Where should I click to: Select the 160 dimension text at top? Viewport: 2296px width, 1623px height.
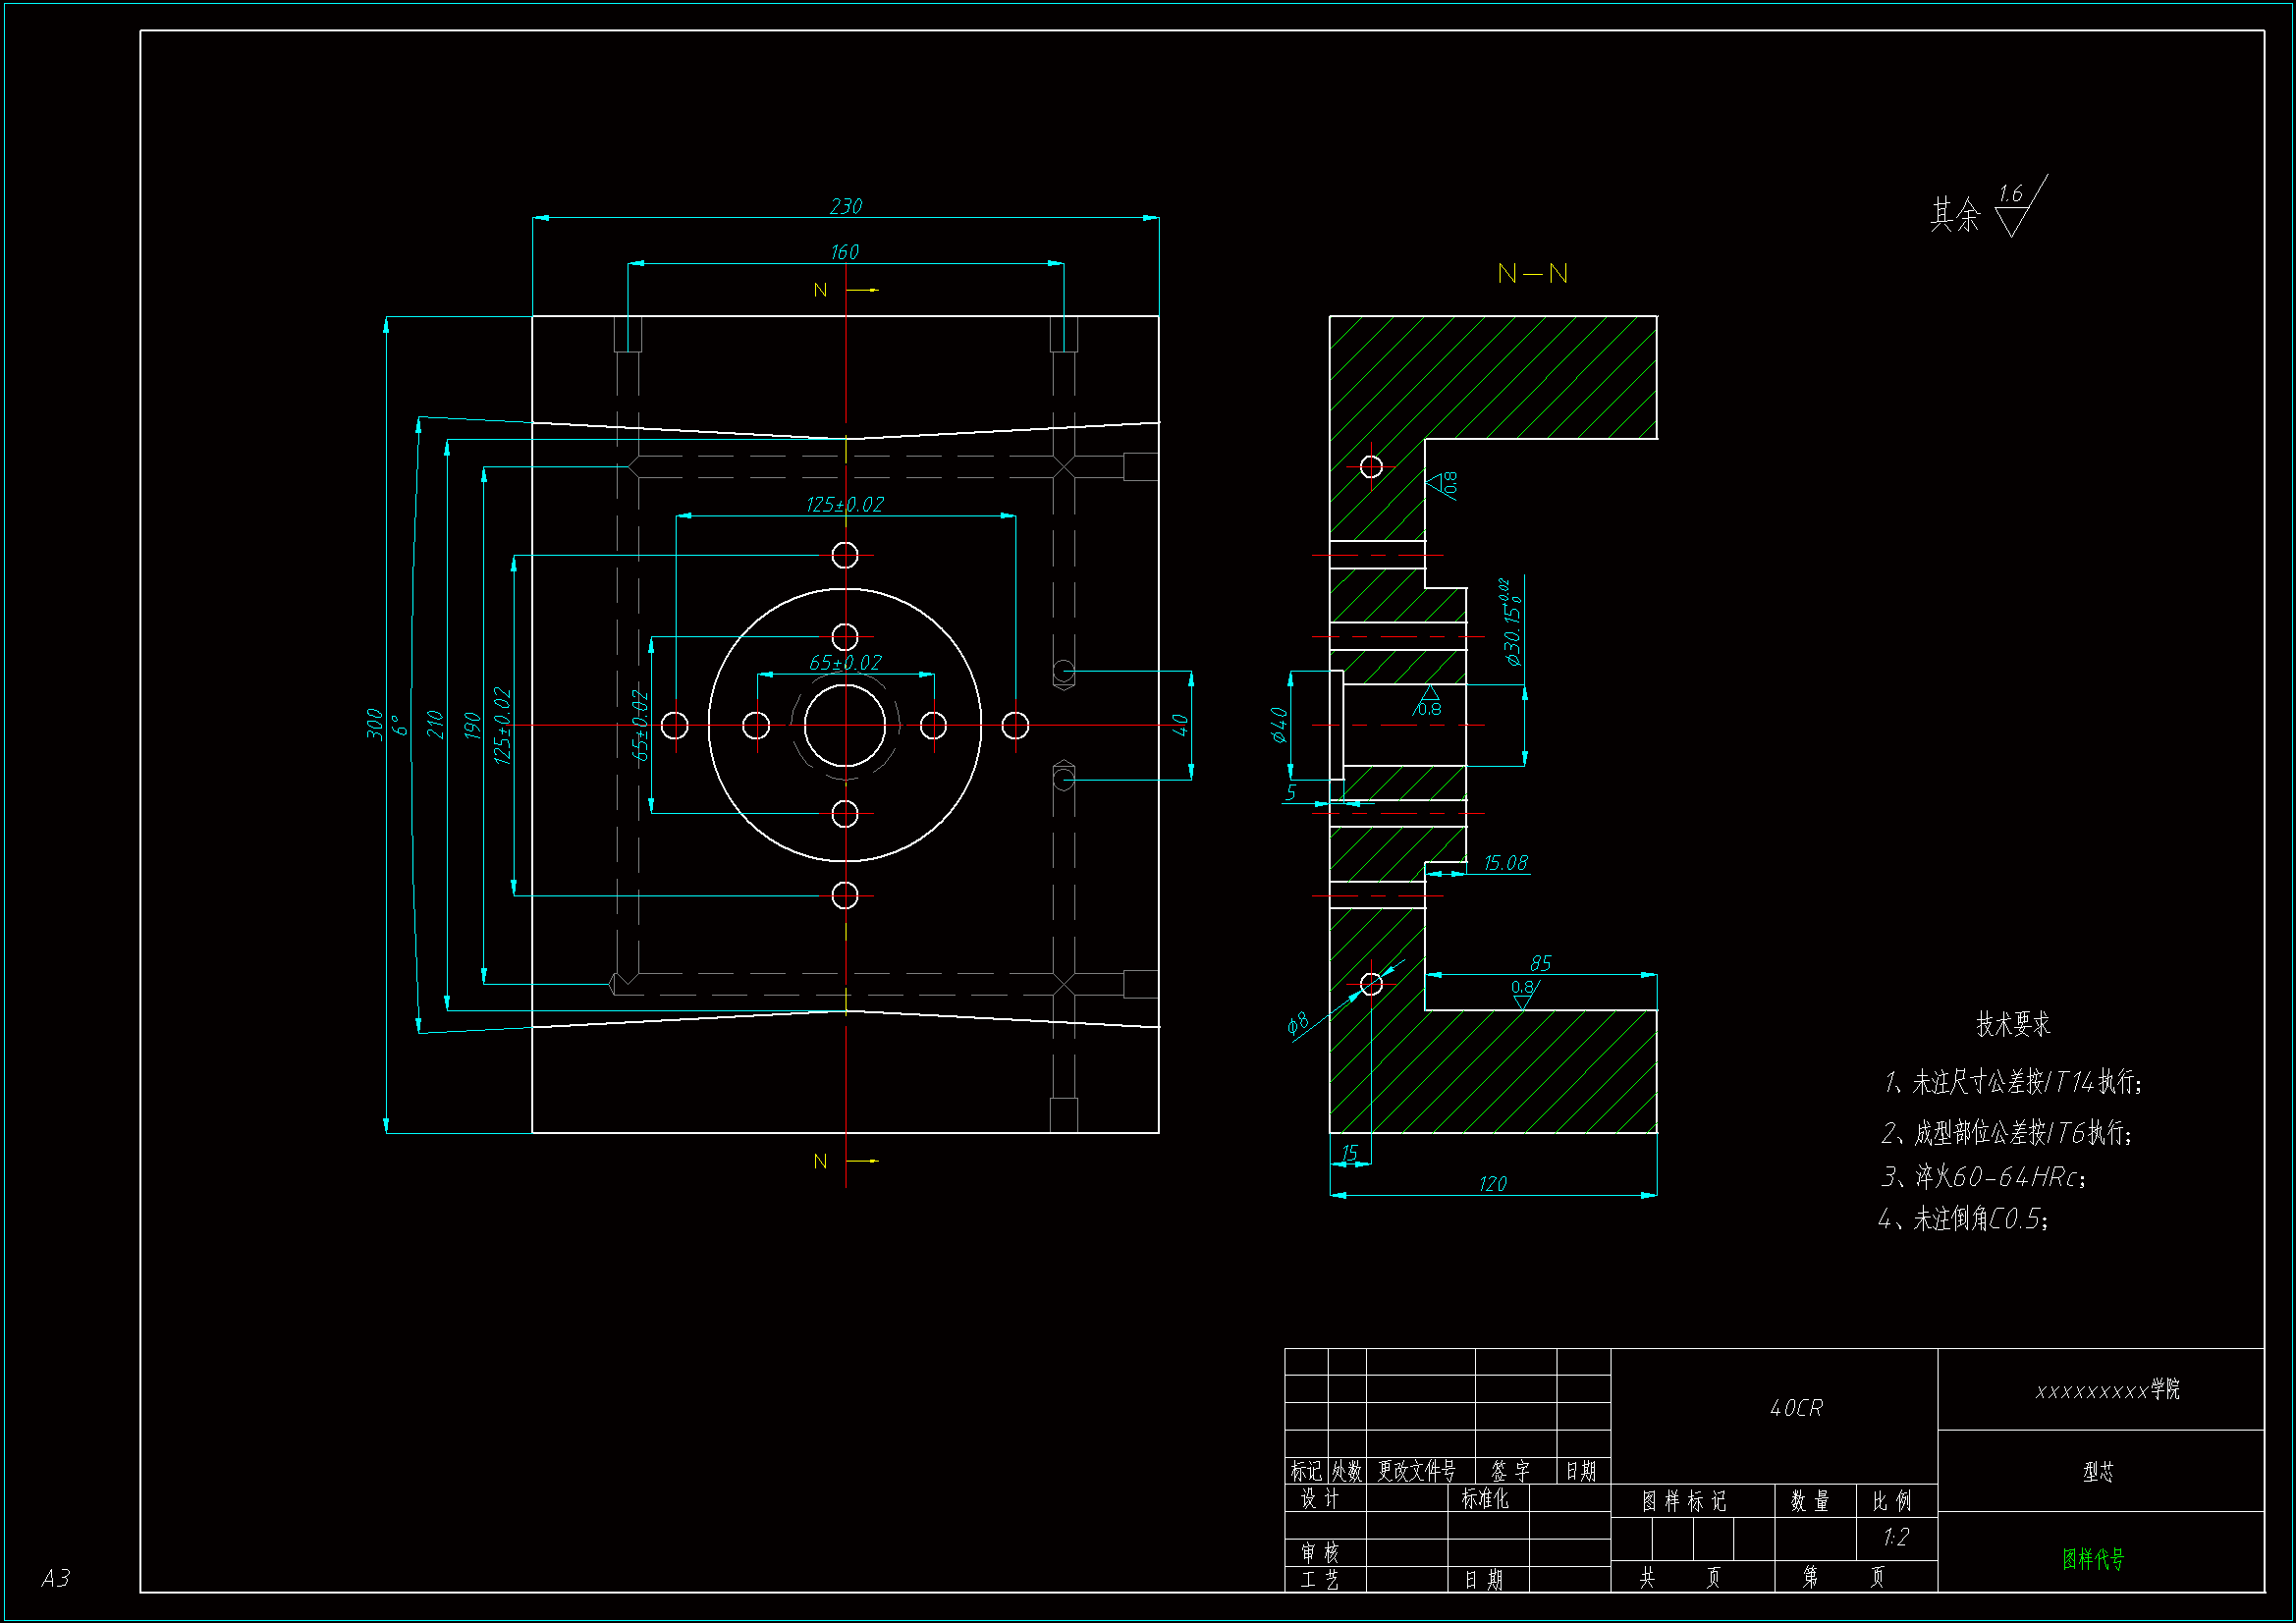pyautogui.click(x=844, y=252)
